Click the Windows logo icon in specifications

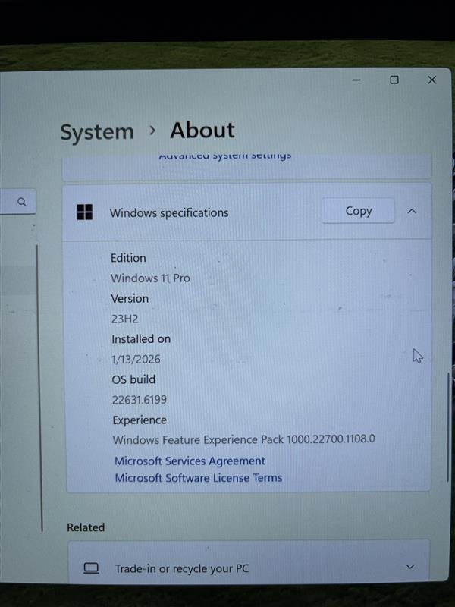[85, 212]
